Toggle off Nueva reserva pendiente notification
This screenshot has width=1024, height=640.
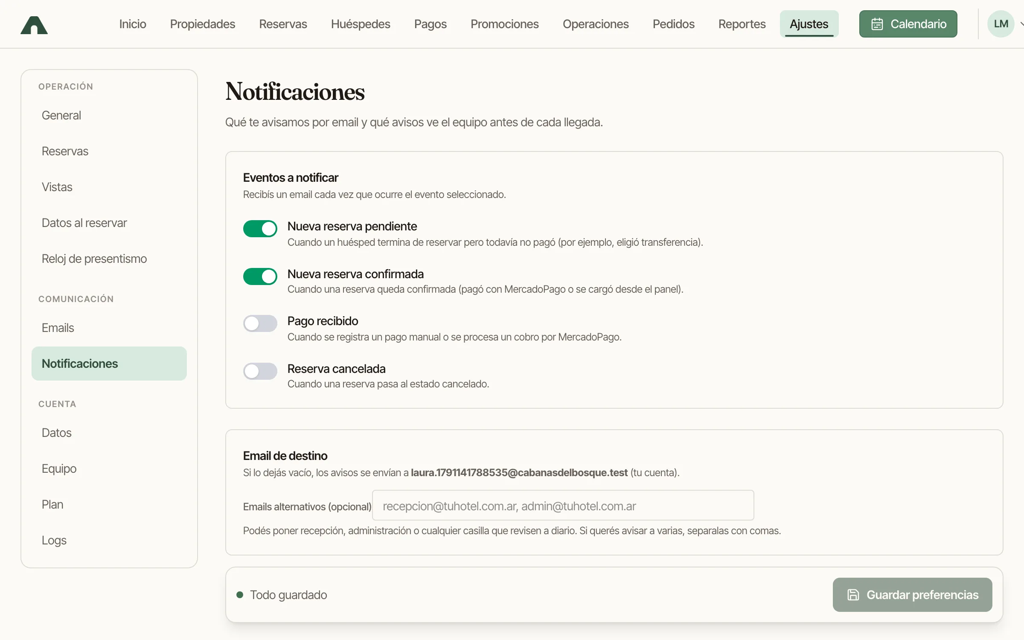coord(260,229)
